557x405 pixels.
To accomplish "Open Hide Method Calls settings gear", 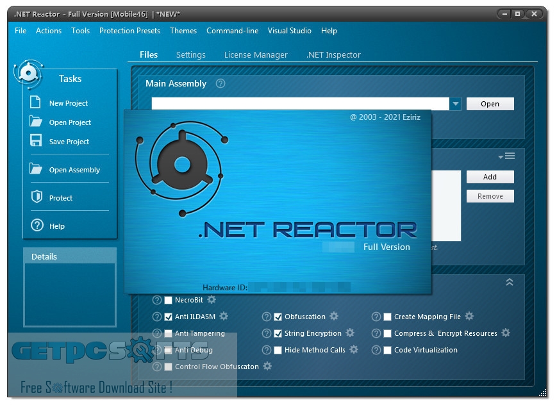I will 354,349.
